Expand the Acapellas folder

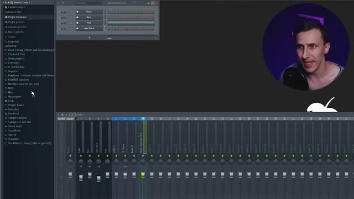click(13, 42)
